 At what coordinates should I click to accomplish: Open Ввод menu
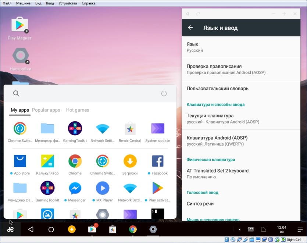[50, 3]
